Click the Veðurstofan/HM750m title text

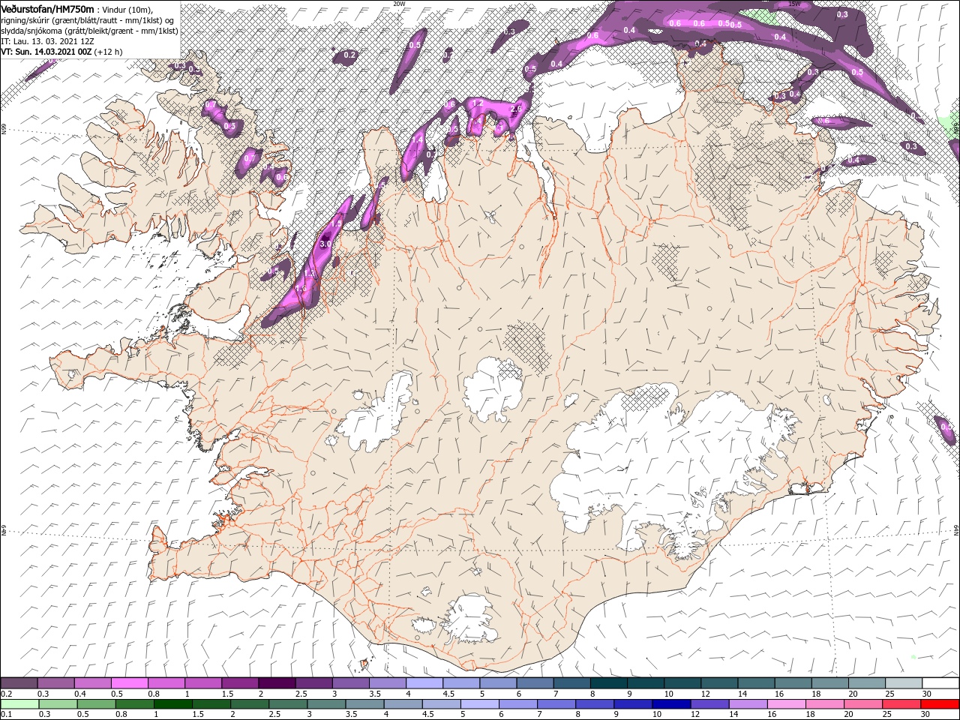(46, 9)
